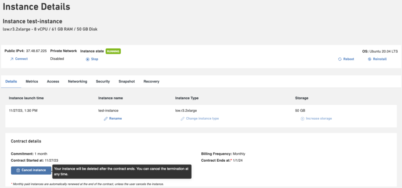Click the Reboot circular arrow icon

tap(340, 59)
